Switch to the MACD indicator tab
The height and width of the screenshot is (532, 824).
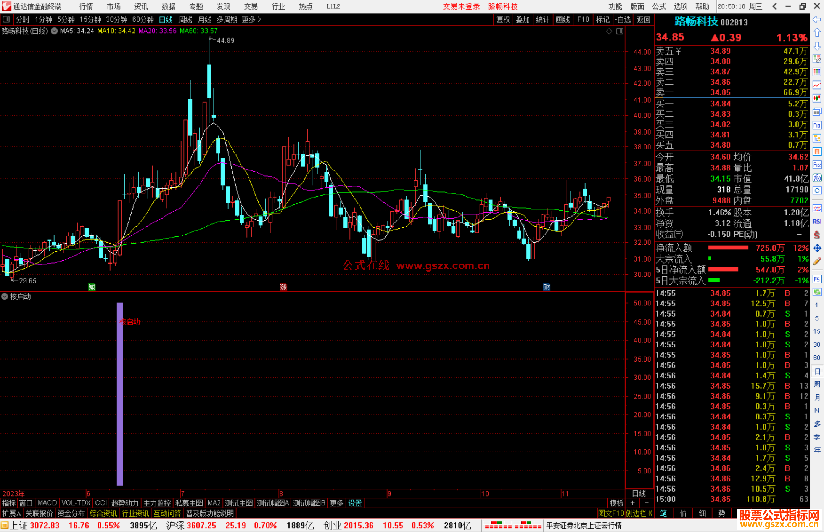point(47,503)
